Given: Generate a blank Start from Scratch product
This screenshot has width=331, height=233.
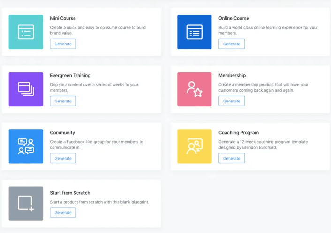Looking at the screenshot, I should (63, 212).
